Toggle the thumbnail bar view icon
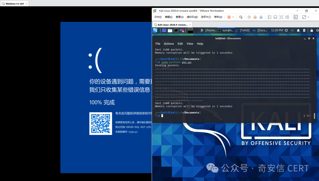319x181 pixels. [275, 17]
